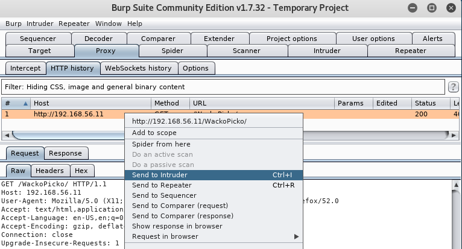This screenshot has height=249, width=462.
Task: Click the Connection: close header line
Action: pos(37,235)
